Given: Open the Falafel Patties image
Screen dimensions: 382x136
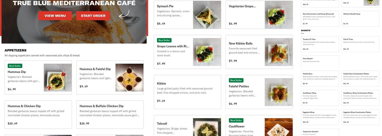Looking at the screenshot, I should click(279, 92).
